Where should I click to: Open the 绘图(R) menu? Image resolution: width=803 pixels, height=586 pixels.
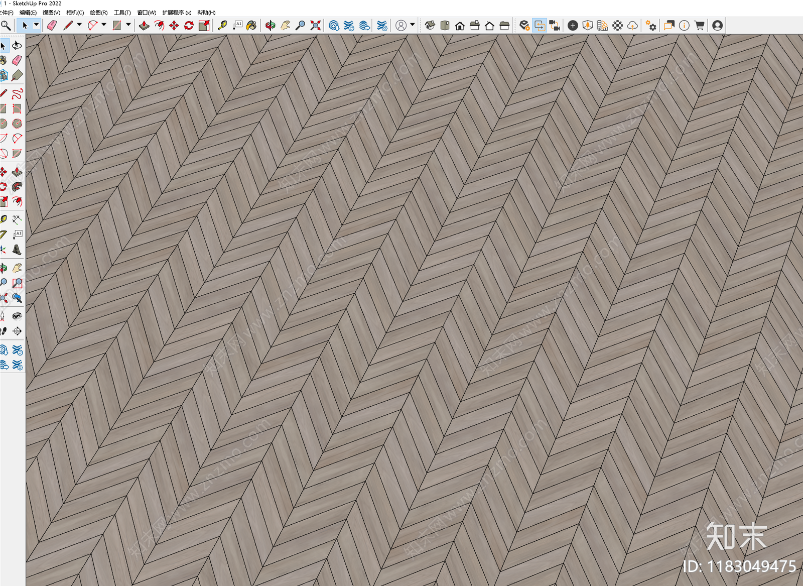pos(98,13)
